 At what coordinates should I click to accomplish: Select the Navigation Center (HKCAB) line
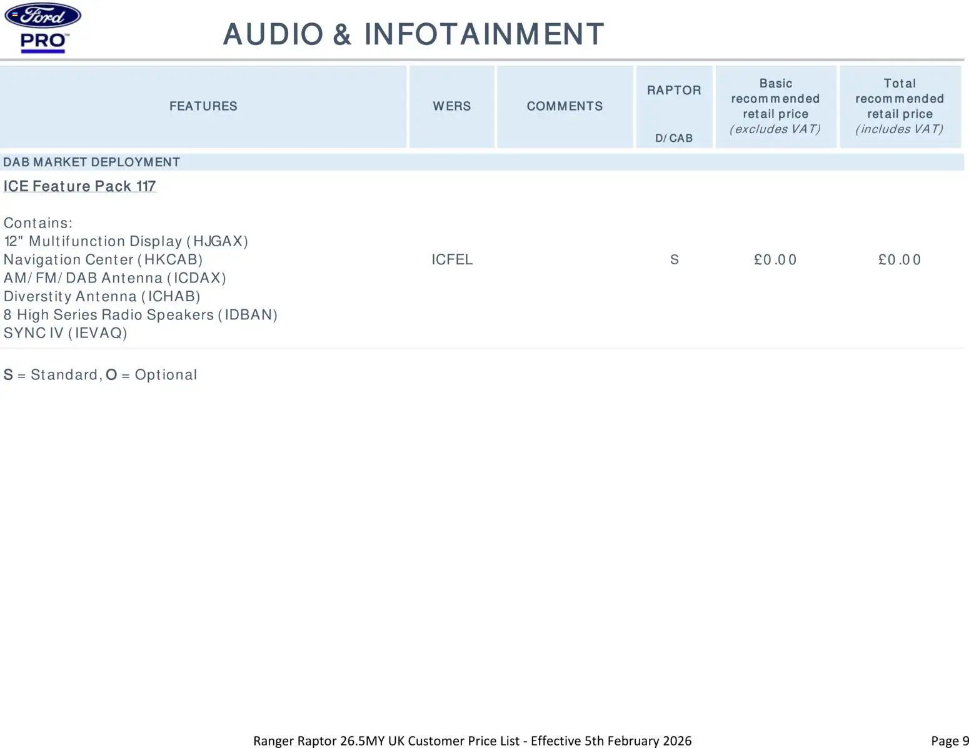103,260
